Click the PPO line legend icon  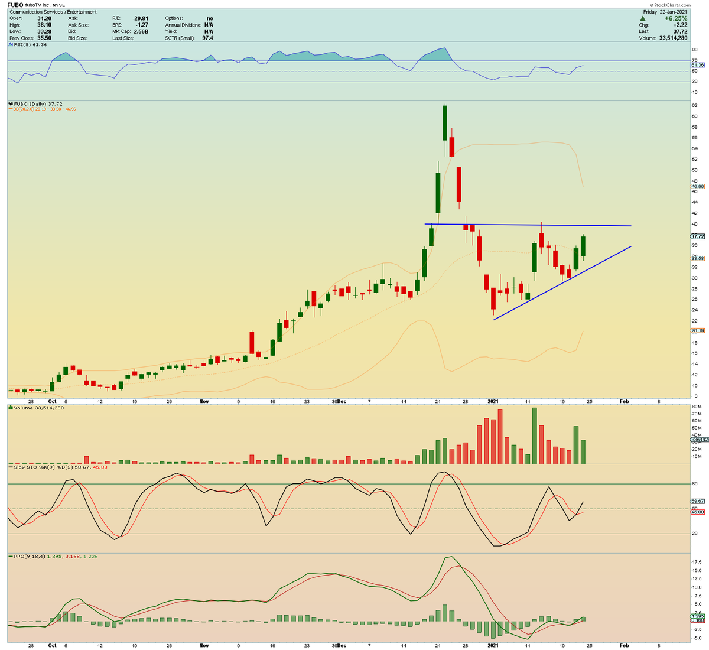tap(11, 555)
